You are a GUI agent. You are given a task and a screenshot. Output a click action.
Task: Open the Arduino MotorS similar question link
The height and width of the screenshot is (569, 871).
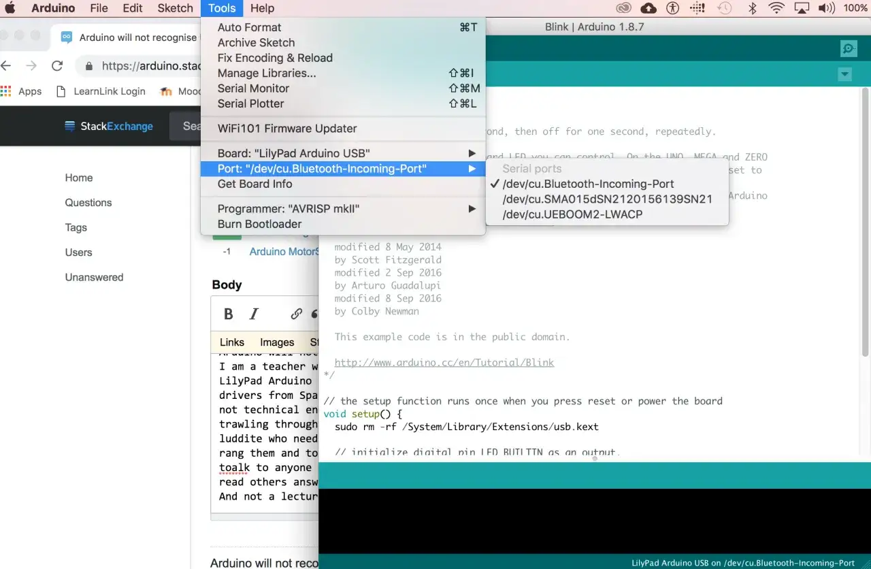[284, 252]
